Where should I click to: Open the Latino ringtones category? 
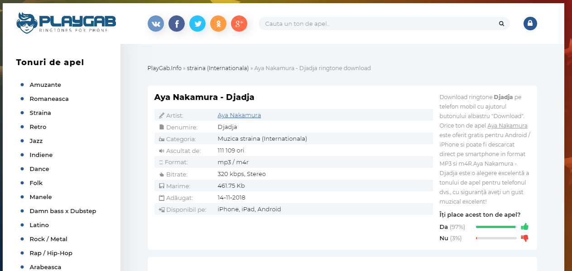[x=39, y=225]
